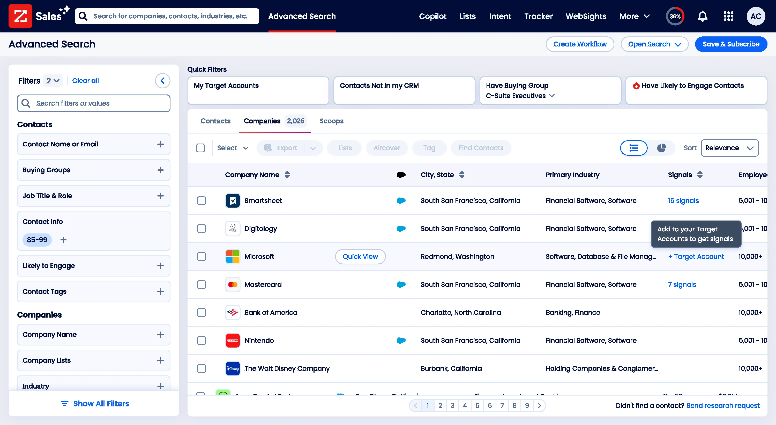This screenshot has width=776, height=425.
Task: Switch to the Contacts results tab
Action: [215, 121]
